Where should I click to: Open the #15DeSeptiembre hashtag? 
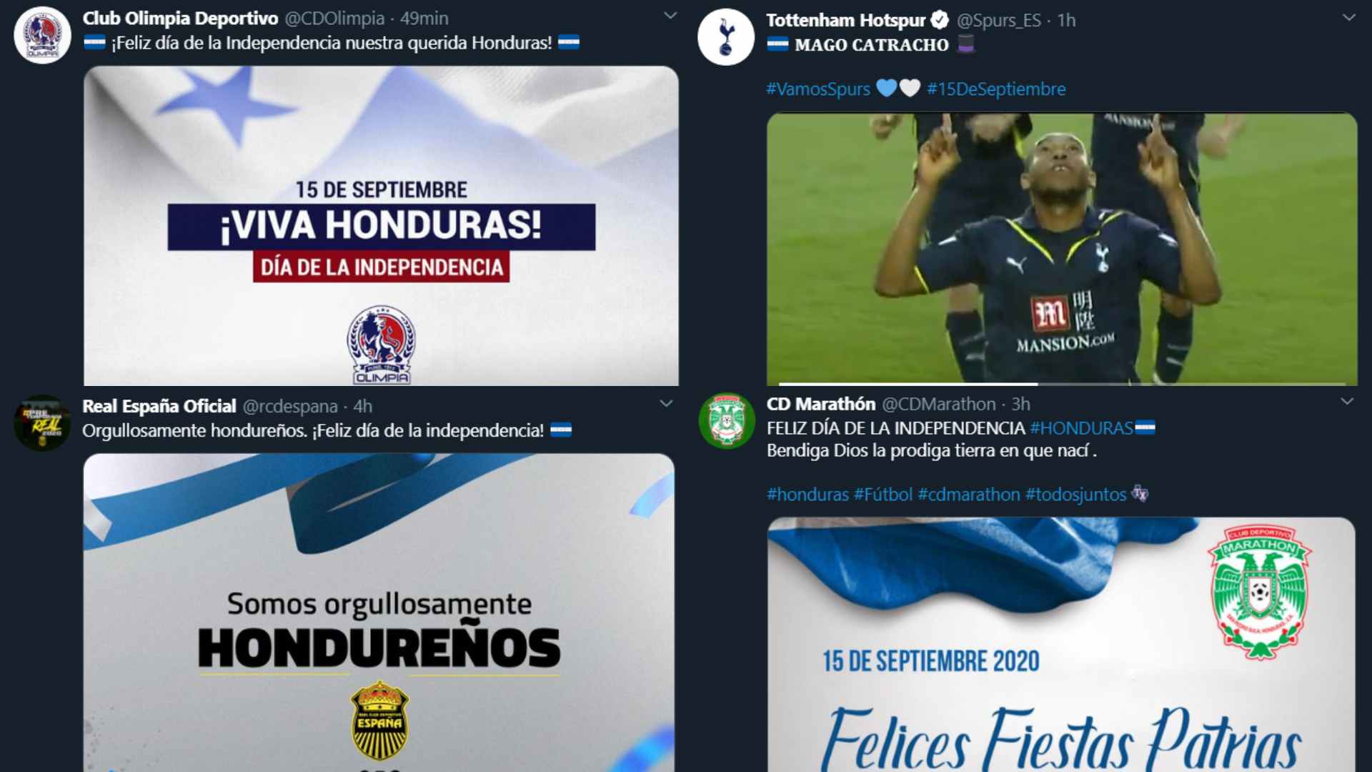click(995, 89)
